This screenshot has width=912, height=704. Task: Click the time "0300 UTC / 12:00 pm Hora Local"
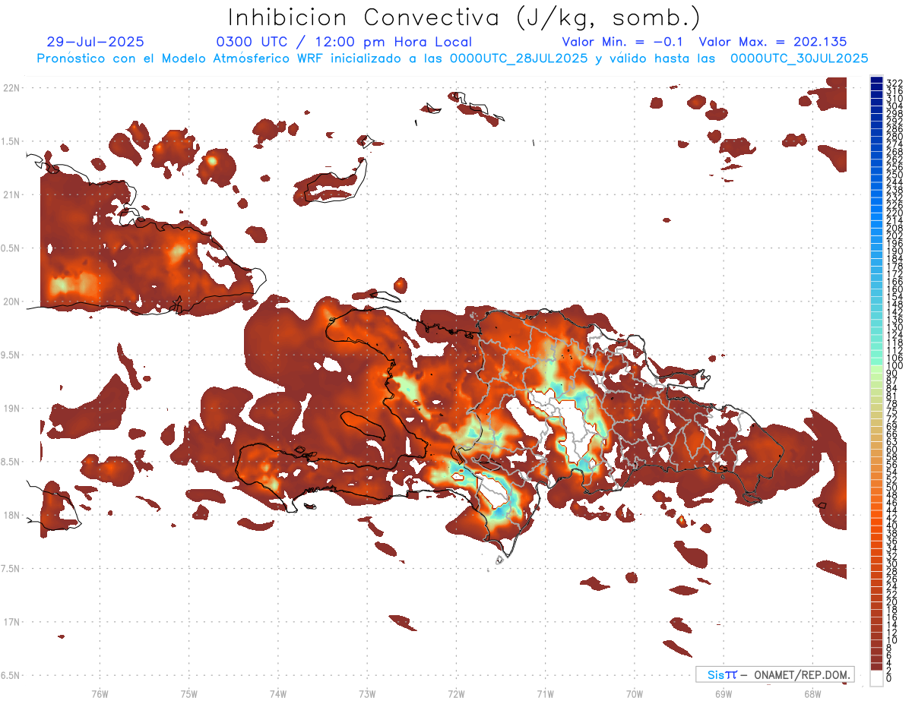pos(344,42)
